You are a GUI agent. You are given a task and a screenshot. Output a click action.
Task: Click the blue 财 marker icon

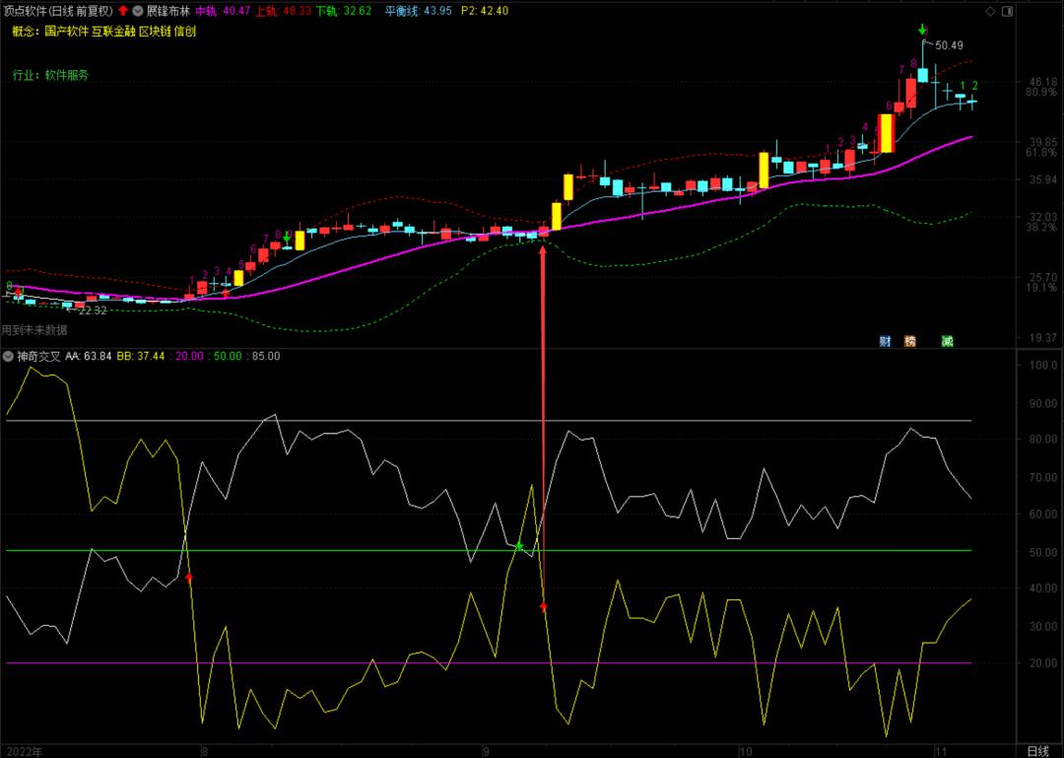885,341
